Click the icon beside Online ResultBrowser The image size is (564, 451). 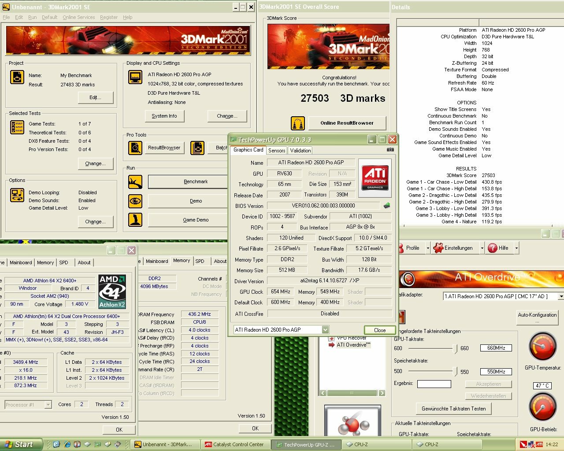pos(298,123)
